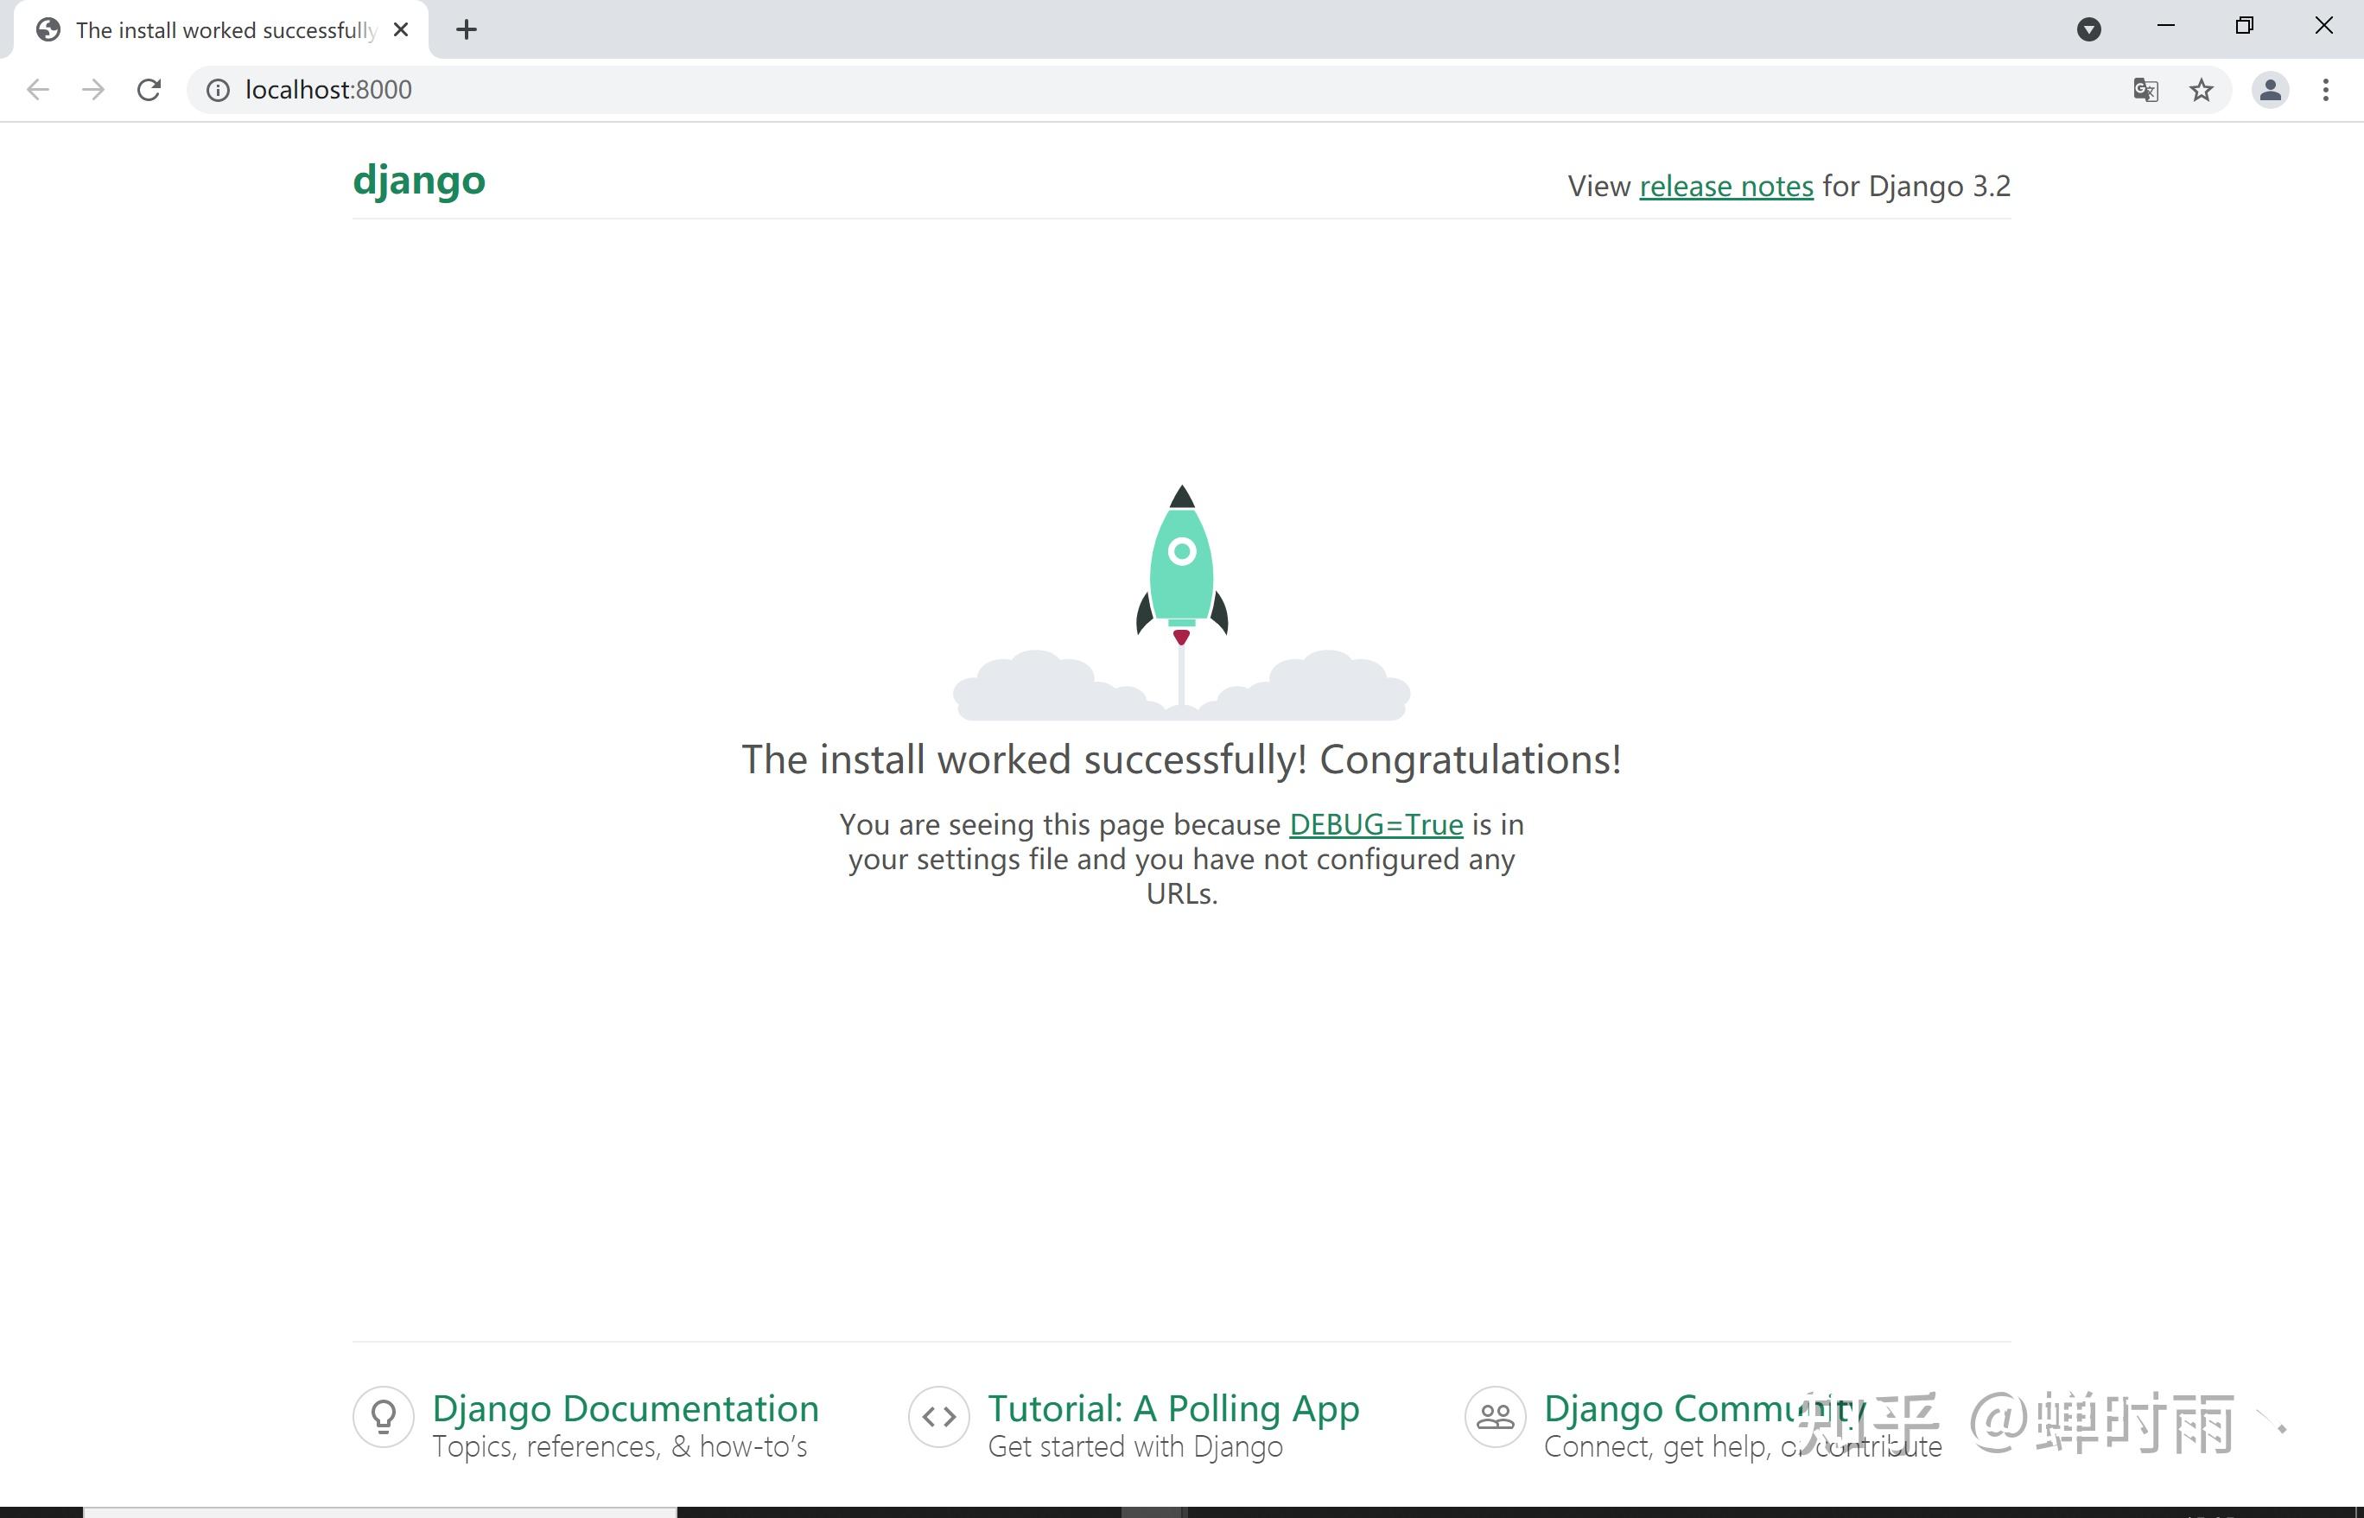Open the site information icon in address bar

click(217, 90)
